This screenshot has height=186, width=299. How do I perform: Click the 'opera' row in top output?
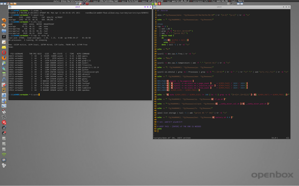click(48, 56)
